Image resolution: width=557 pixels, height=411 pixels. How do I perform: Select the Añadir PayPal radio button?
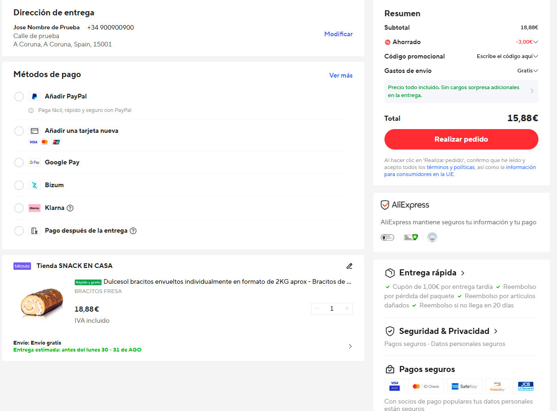[19, 97]
